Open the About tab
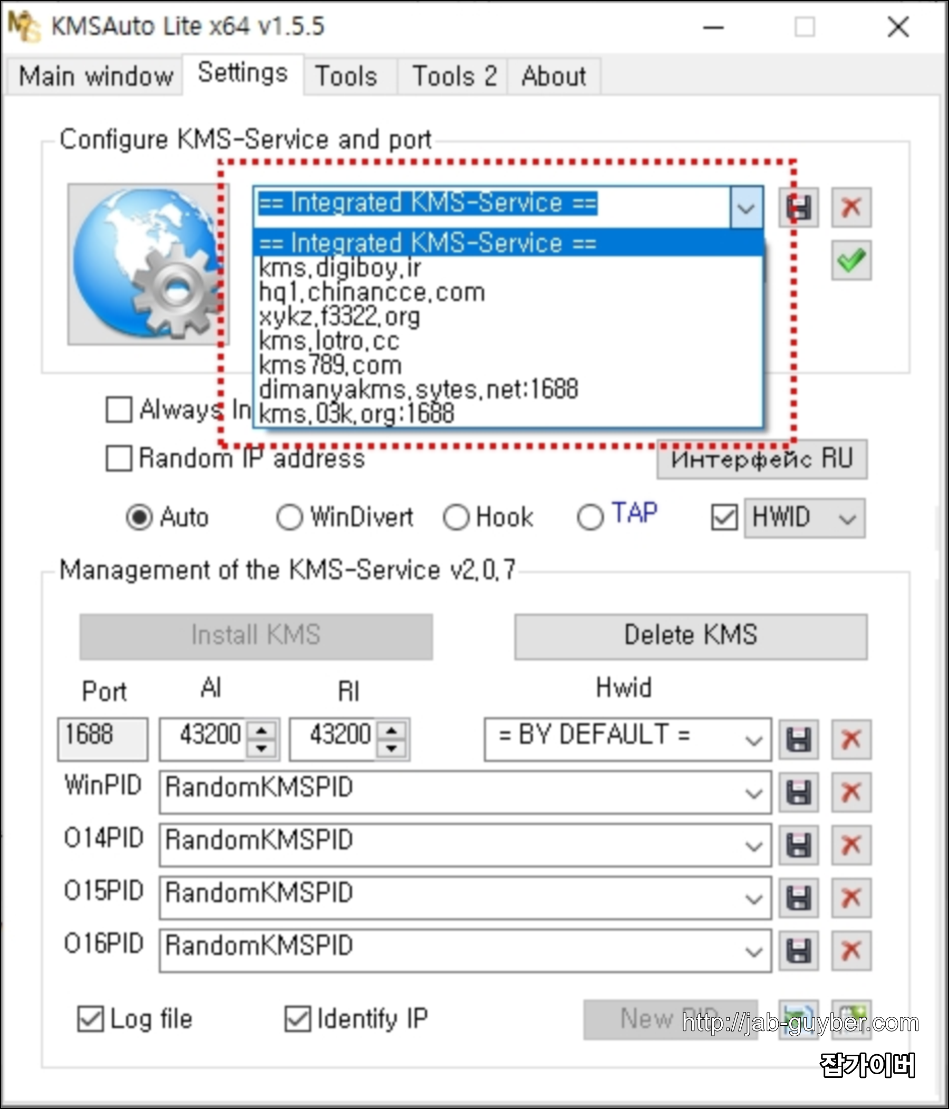The width and height of the screenshot is (949, 1109). pos(554,76)
